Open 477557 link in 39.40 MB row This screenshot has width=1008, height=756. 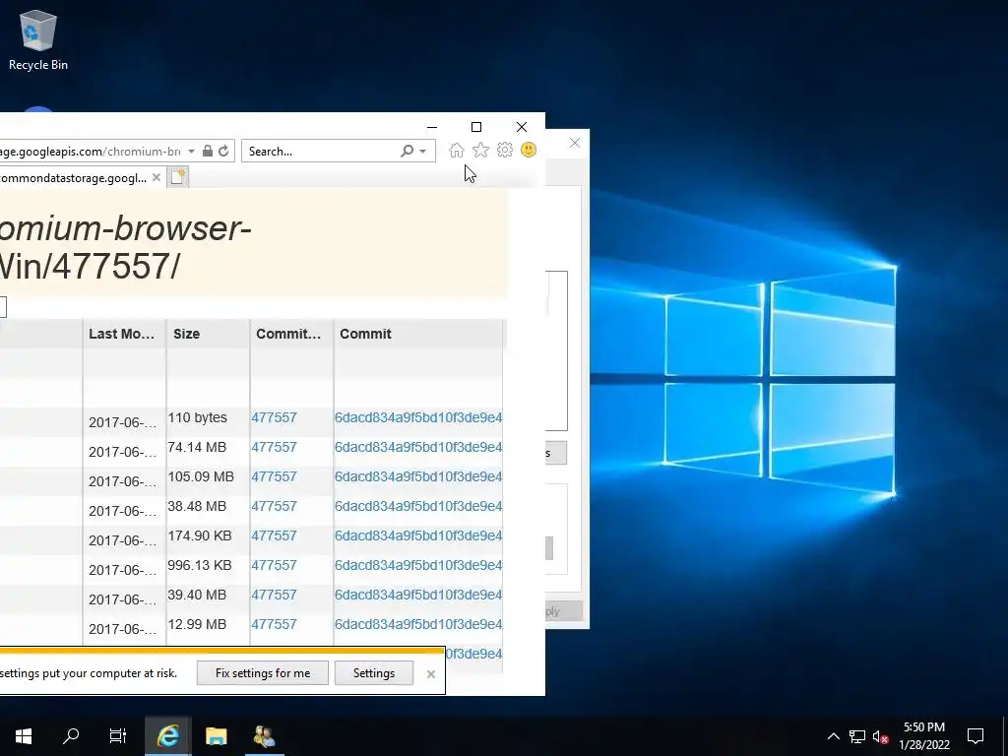(274, 595)
